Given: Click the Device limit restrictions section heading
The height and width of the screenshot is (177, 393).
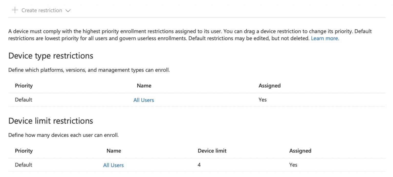Looking at the screenshot, I should tap(50, 121).
